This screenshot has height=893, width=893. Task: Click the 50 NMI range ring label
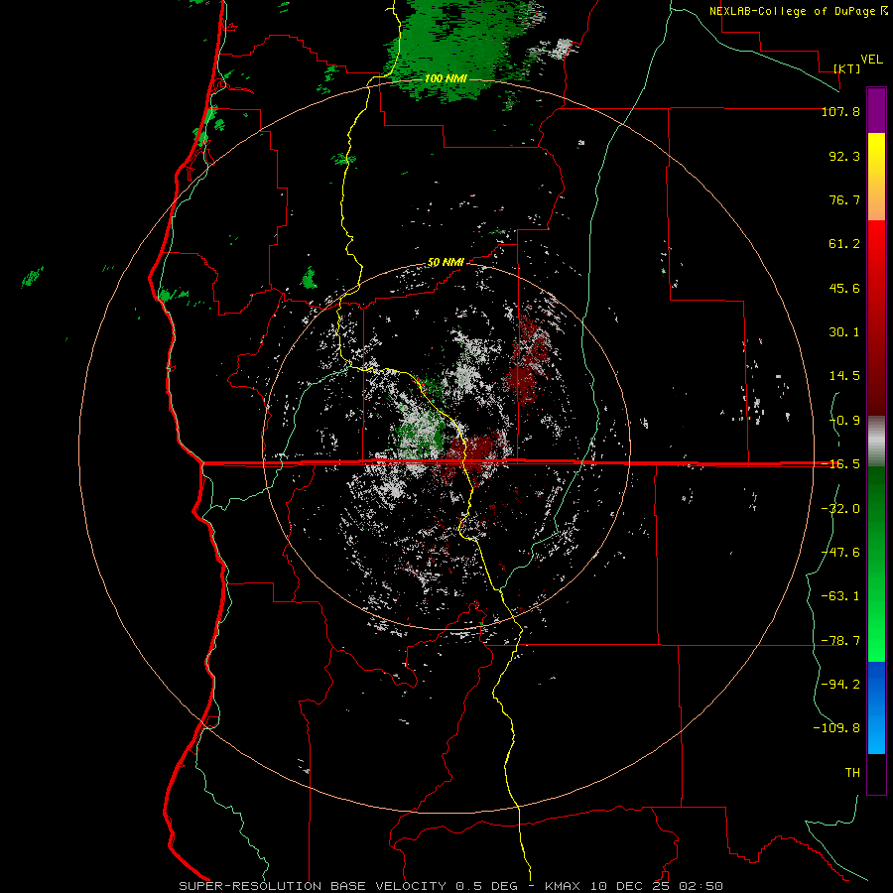click(446, 263)
